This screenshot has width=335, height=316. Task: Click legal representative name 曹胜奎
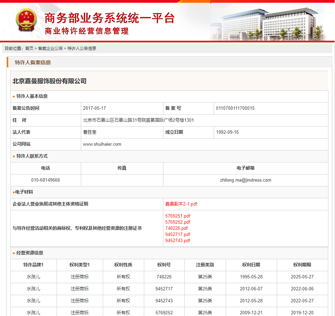90,132
